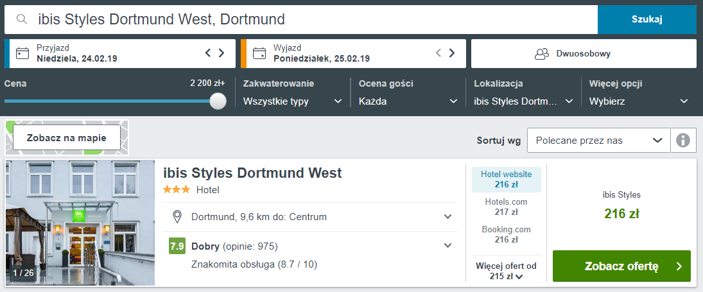Click the three-star rating icons

coord(177,189)
